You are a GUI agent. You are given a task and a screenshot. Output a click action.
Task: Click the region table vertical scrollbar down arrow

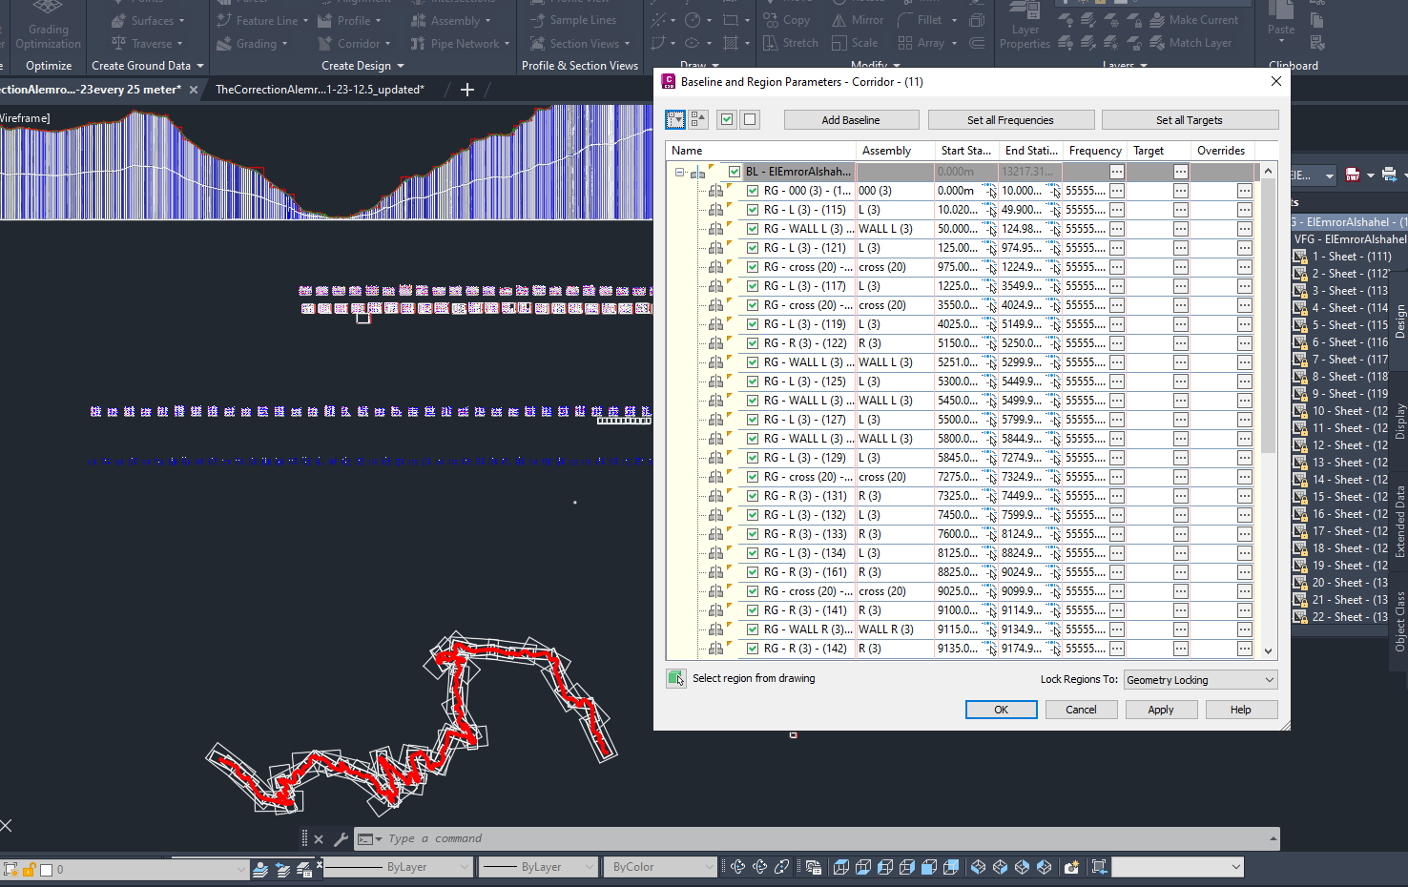pos(1268,650)
